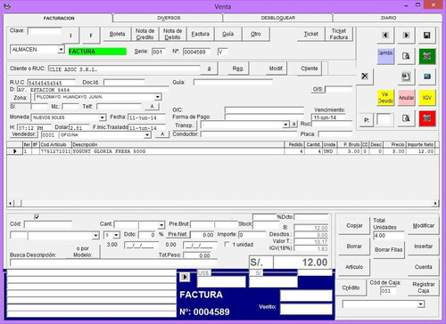Click the grid scrollbar left arrow

coord(10,203)
